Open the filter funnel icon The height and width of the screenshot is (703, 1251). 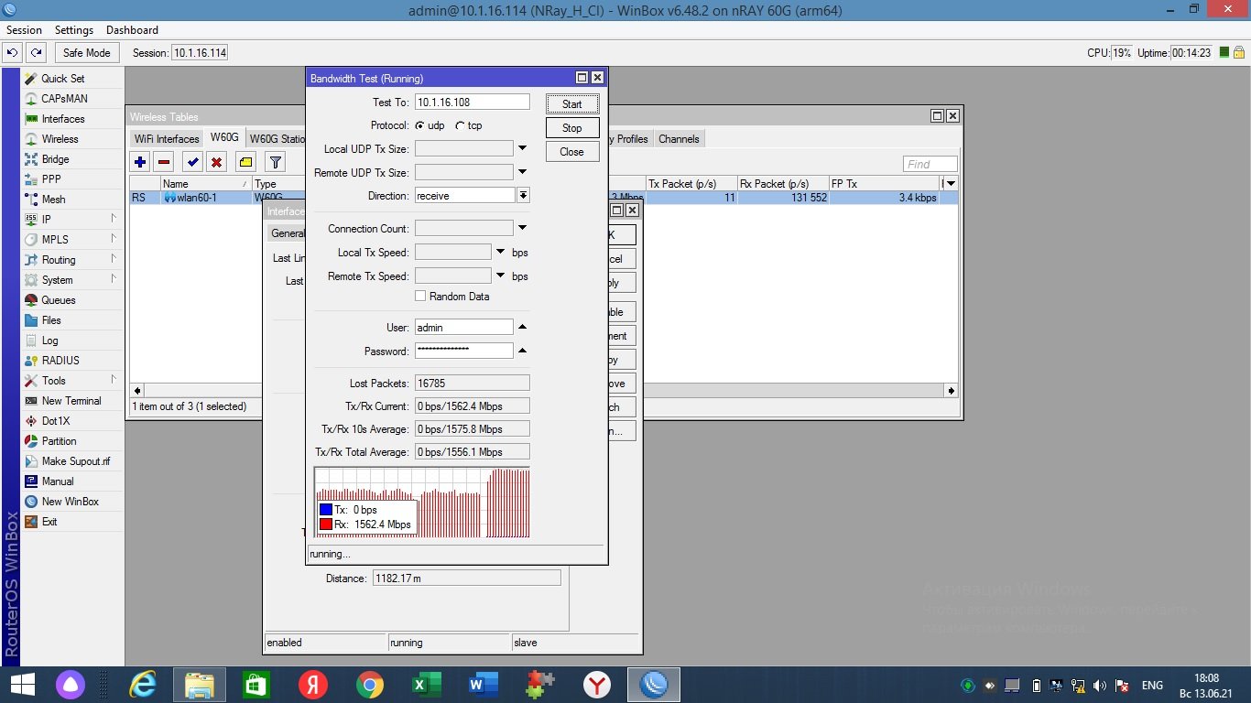click(274, 162)
